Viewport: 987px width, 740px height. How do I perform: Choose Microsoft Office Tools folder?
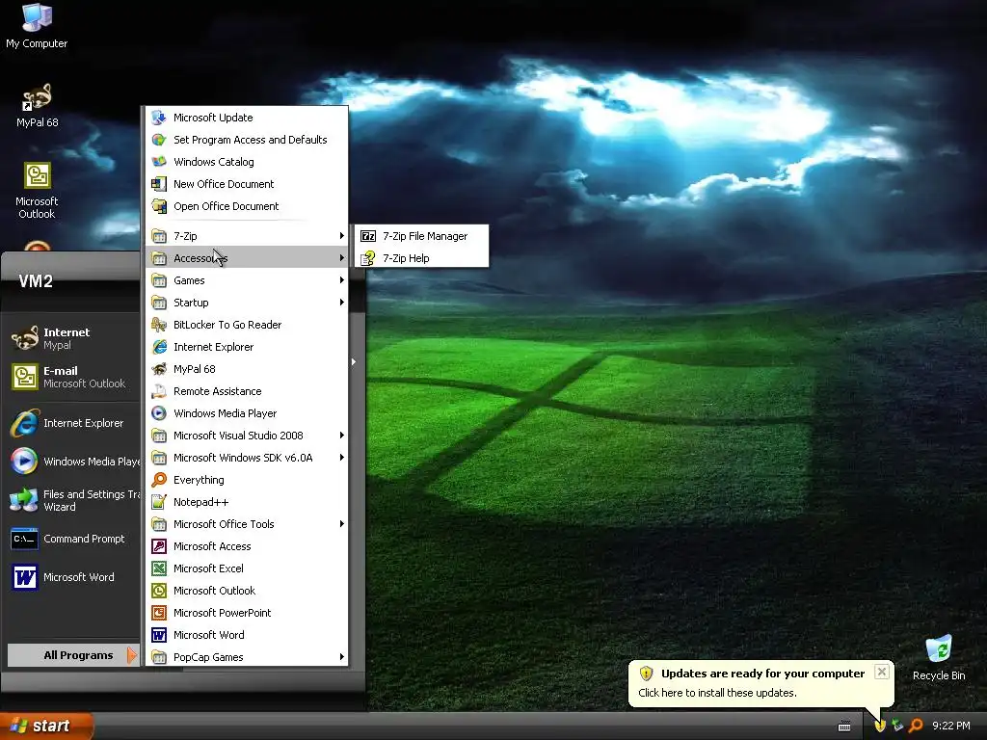click(247, 523)
